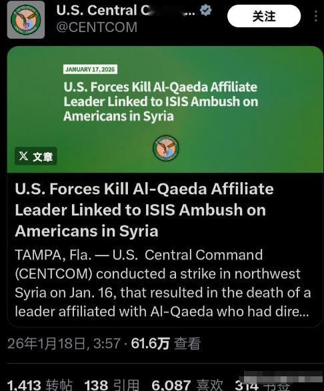324x391 pixels.
Task: Show the 6,087 喜欢 likes list
Action: pos(187,385)
